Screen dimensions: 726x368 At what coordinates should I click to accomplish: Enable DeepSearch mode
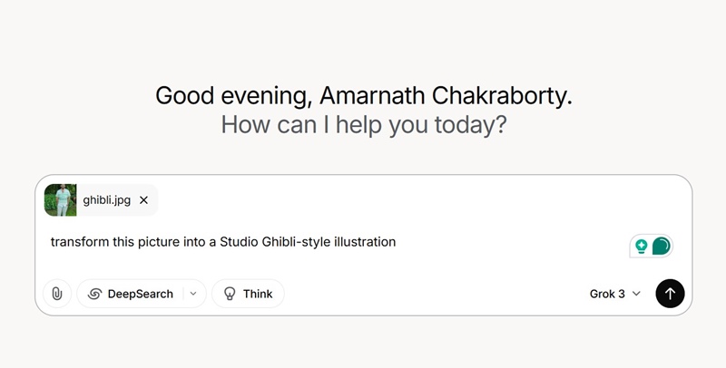pos(131,294)
